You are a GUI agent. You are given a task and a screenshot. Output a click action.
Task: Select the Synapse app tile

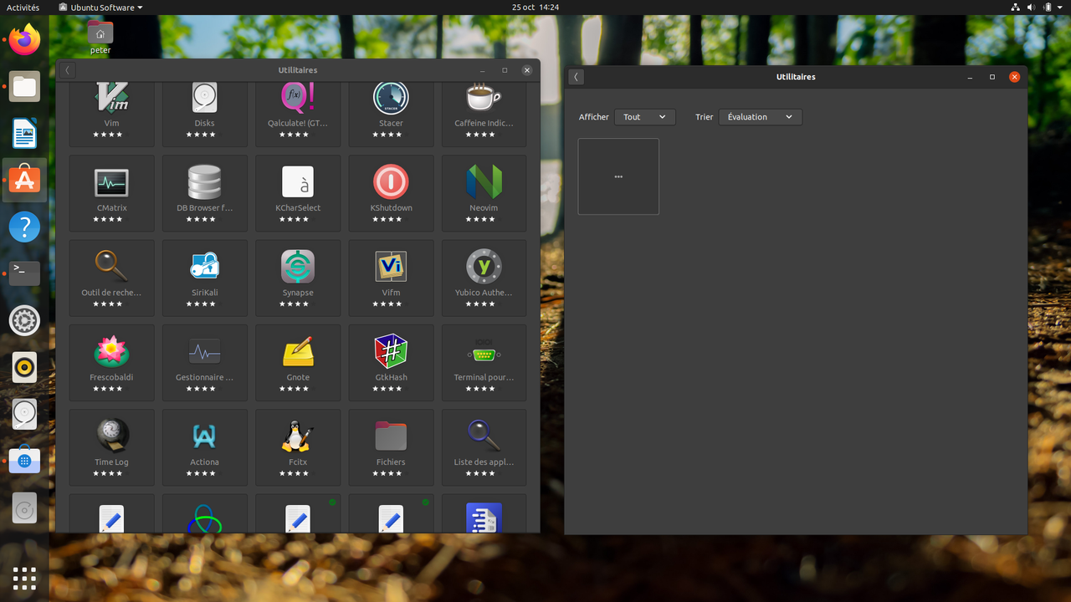(x=298, y=278)
